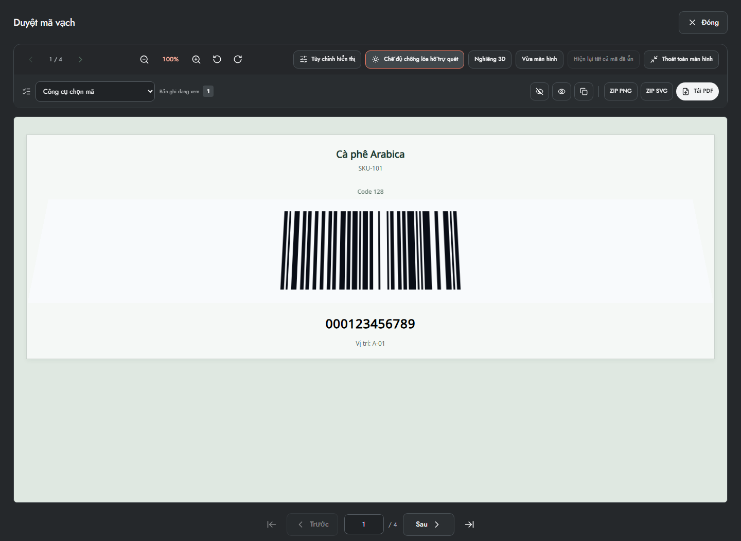Close the dialog with Đóng

(703, 23)
